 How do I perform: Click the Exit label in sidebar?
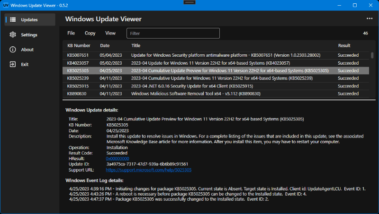[x=25, y=64]
